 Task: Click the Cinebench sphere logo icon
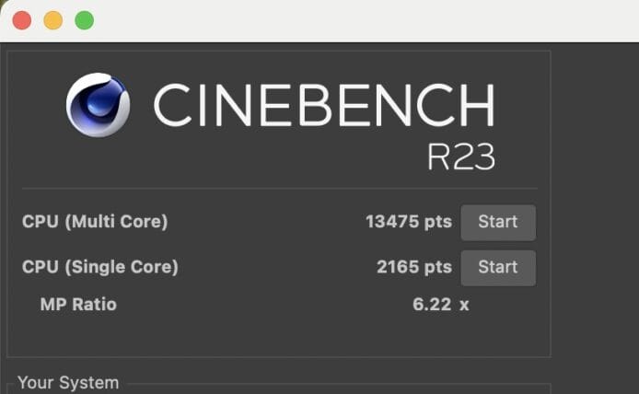click(98, 105)
